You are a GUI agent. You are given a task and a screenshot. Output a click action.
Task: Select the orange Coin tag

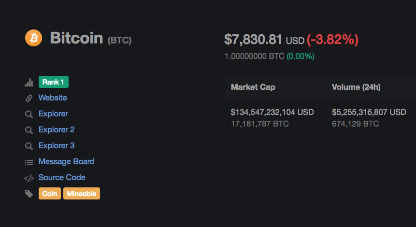click(50, 194)
